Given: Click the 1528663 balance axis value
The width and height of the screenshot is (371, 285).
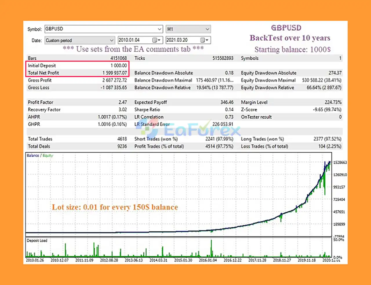Looking at the screenshot, I should point(340,162).
